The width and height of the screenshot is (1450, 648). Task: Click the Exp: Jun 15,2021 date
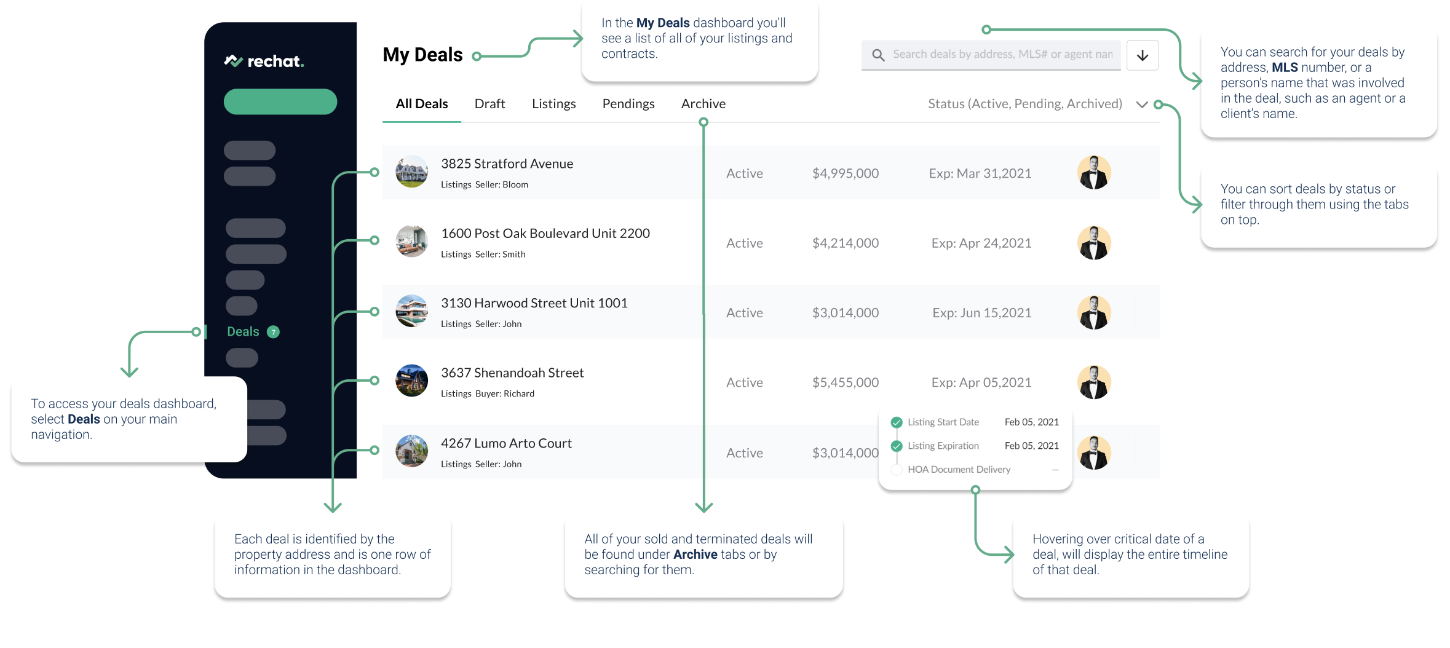pos(981,313)
